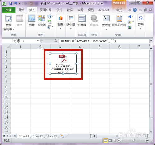The image size is (155, 145).
Task: Open the Chart (图表) menu
Action: [60, 22]
